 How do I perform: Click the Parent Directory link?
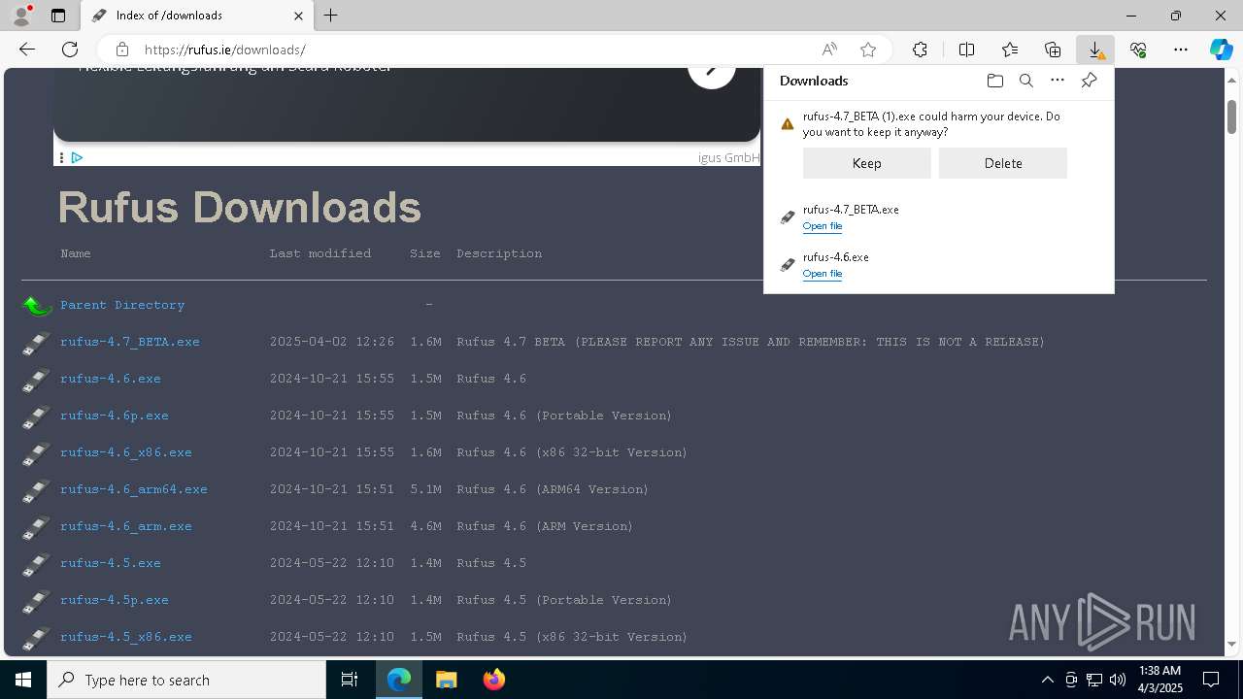[122, 305]
